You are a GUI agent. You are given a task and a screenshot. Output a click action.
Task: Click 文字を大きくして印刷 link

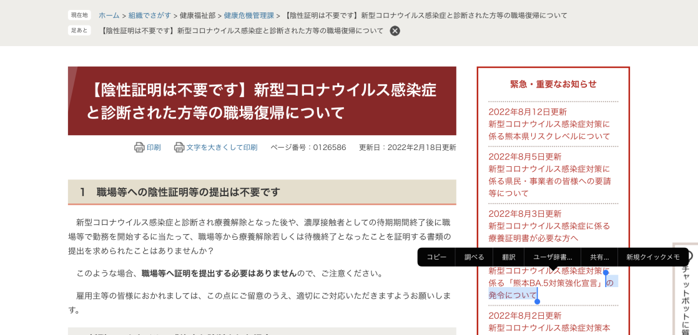(222, 148)
